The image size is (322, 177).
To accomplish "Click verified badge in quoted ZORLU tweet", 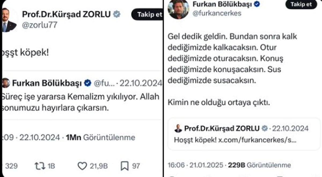I will [x=265, y=128].
